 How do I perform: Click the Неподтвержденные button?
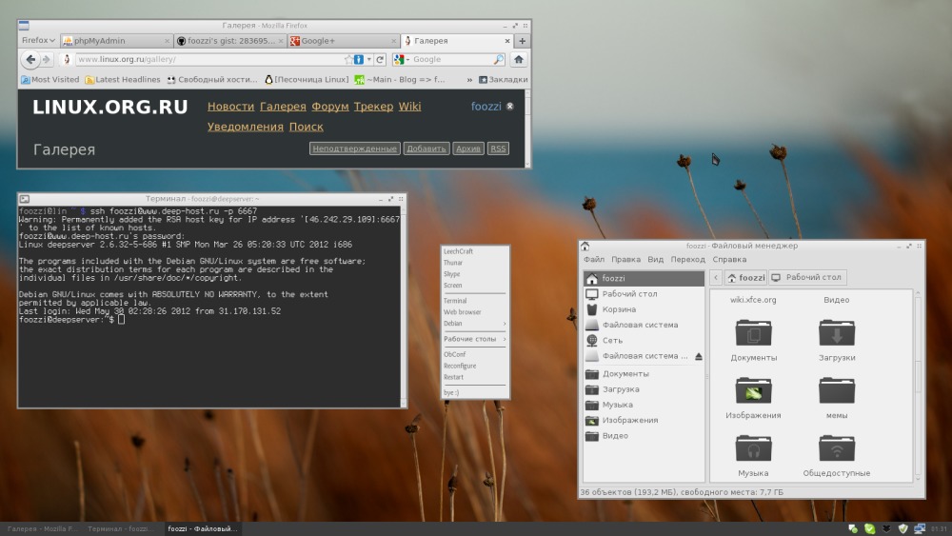(x=354, y=149)
